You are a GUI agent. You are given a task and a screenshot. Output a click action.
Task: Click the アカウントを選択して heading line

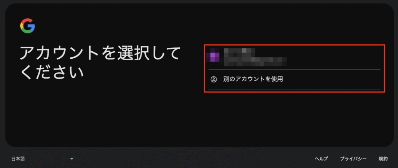point(100,53)
